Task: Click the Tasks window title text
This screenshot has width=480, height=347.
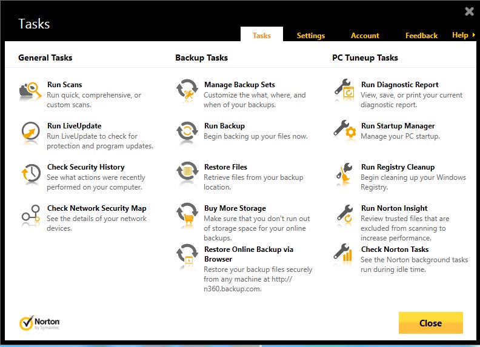Action: (34, 24)
